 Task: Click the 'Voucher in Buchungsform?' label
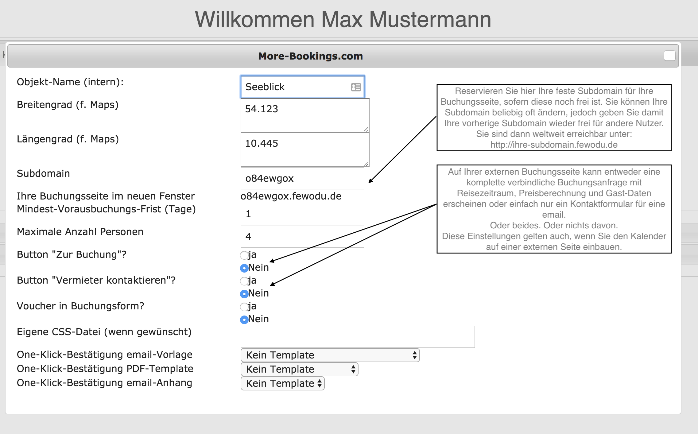point(80,306)
